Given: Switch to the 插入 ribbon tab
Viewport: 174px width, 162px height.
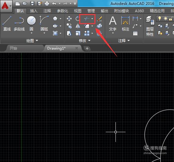Looking at the screenshot, I should pos(34,11).
